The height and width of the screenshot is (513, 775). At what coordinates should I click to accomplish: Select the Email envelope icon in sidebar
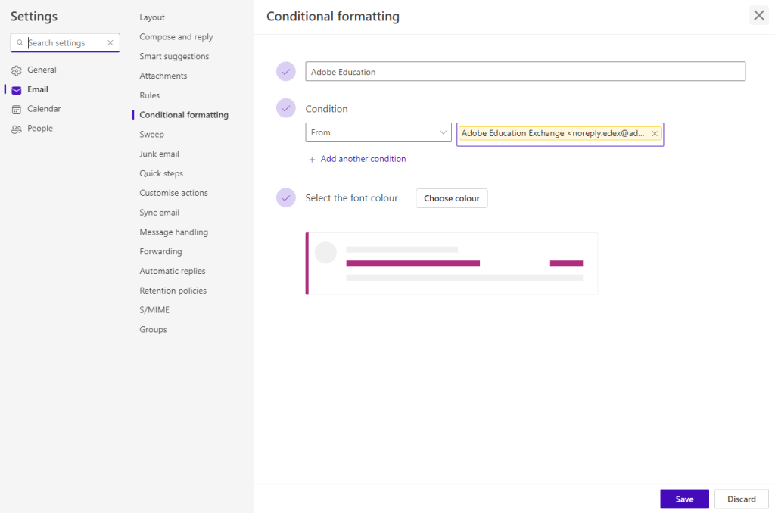click(x=16, y=89)
